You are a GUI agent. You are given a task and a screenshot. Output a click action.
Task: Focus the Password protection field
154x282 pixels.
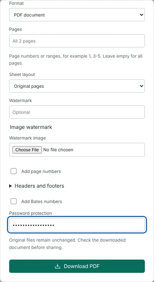[x=77, y=225]
